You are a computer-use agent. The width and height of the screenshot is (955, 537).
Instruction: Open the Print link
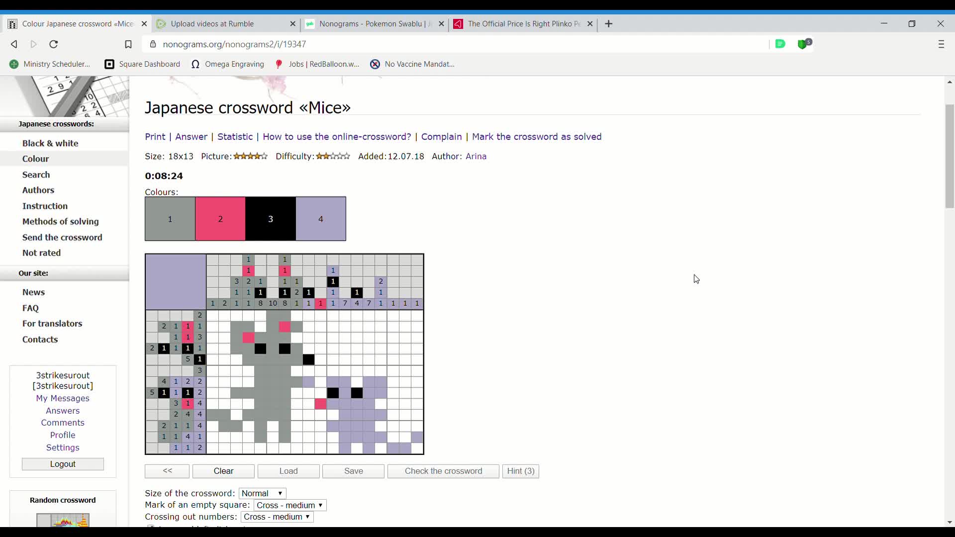point(155,137)
